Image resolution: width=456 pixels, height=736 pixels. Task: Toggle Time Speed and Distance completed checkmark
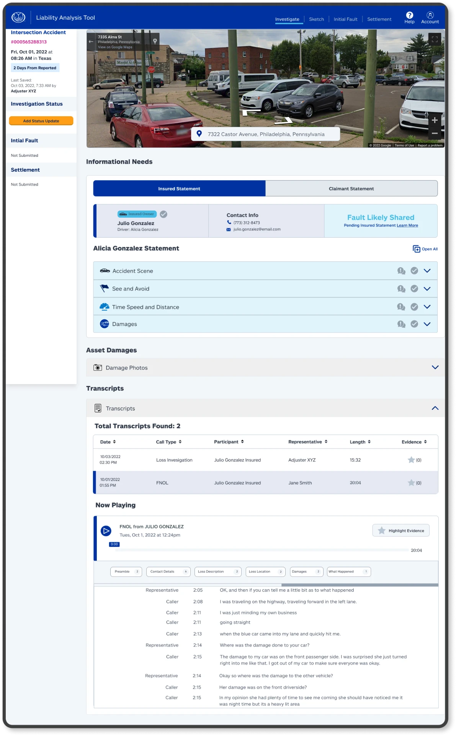point(414,307)
